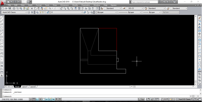The width and height of the screenshot is (203, 102).
Task: Select the Move modify tool
Action: coord(200,34)
